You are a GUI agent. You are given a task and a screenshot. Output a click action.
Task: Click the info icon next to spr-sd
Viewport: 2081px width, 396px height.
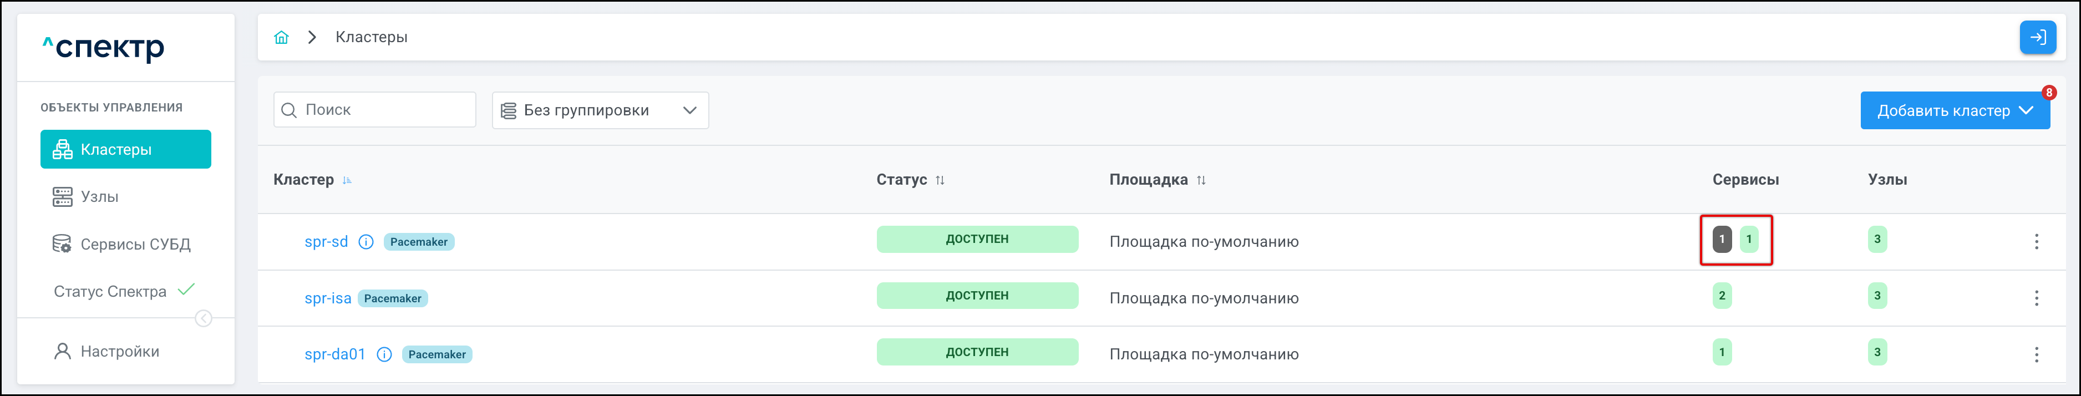click(x=366, y=242)
